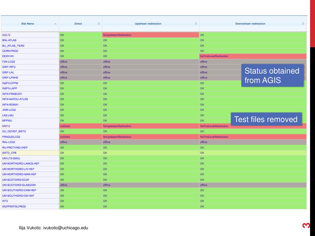Open IN2P3-LAPP site entry
This screenshot has height=236, width=315.
click(10, 88)
